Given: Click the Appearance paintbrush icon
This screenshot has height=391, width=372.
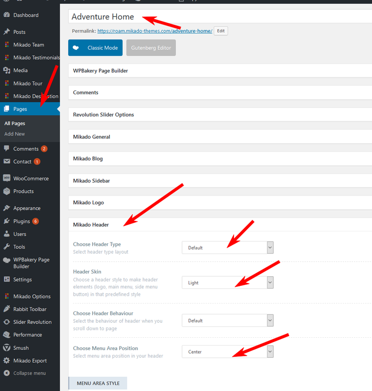Looking at the screenshot, I should tap(7, 208).
